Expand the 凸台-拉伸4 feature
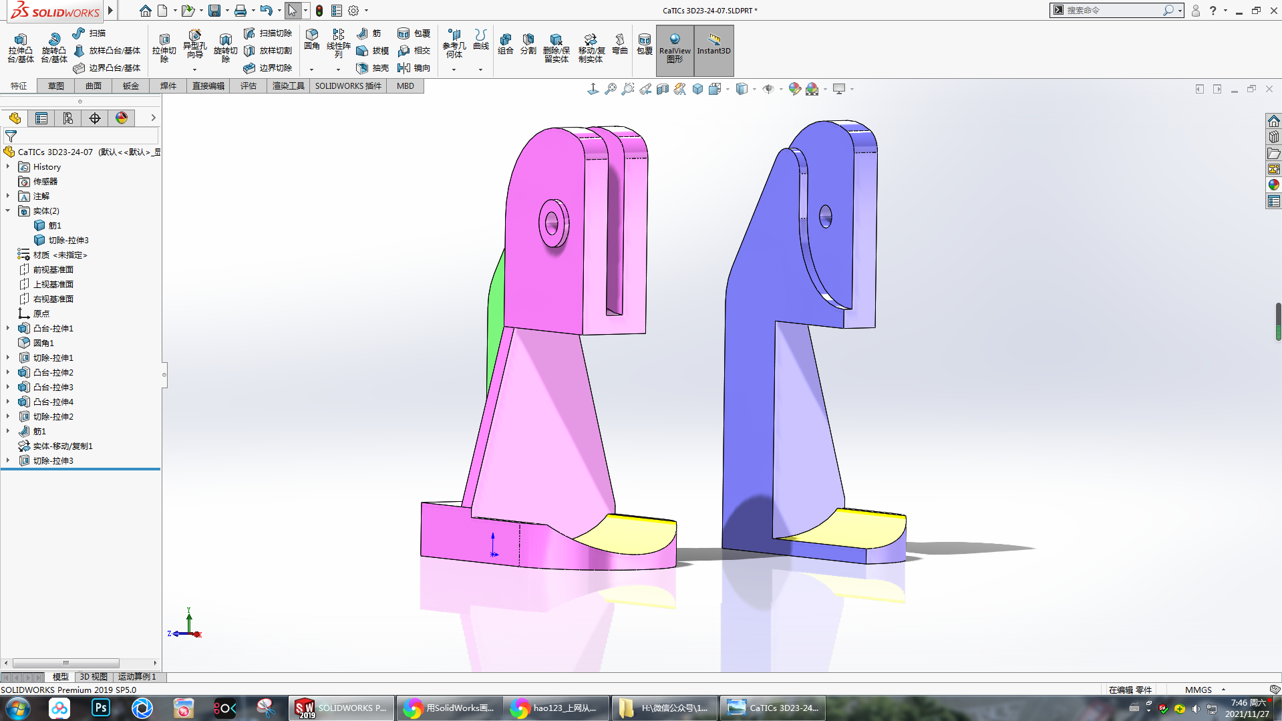 point(8,402)
